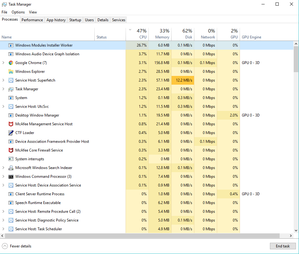Click the Microsoft Windows Search Indexer icon
299x254 pixels.
pyautogui.click(x=11, y=168)
